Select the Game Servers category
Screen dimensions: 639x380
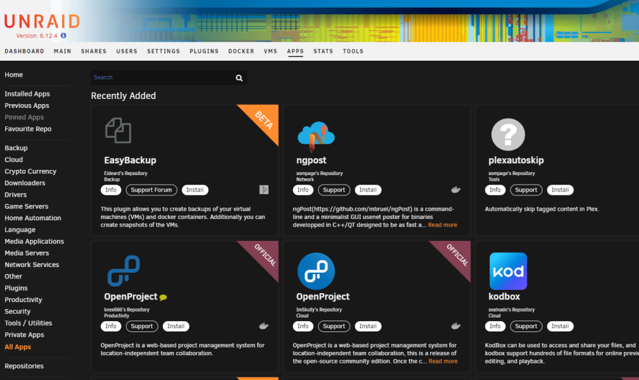point(26,206)
